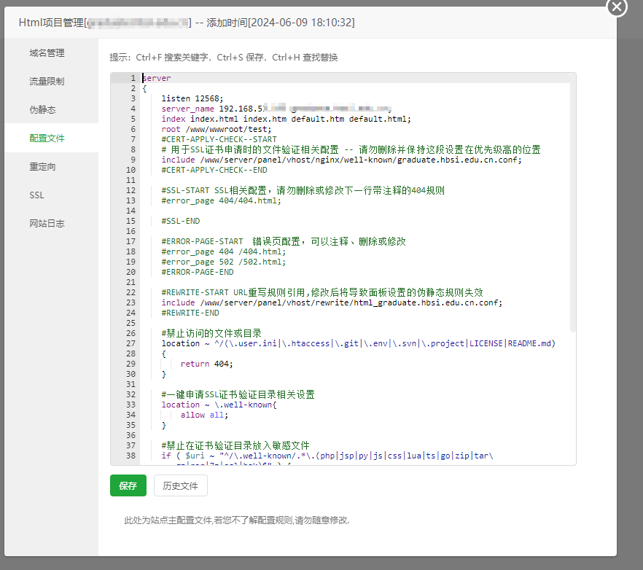Click '#error_page 502 /502.html;' line
This screenshot has height=570, width=643.
click(224, 262)
